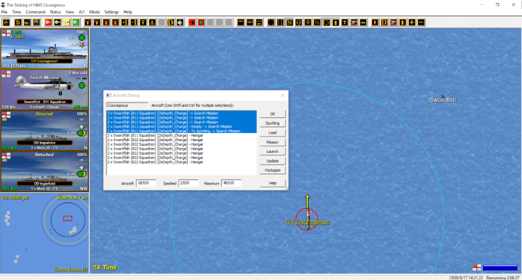Select the 811 Squadron Hangar row
The height and width of the screenshot is (280, 522).
coord(182,135)
